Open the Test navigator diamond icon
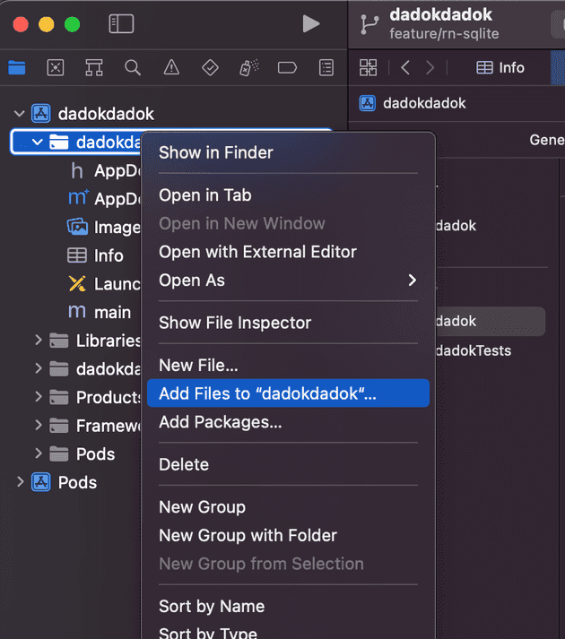Screen dimensions: 565x639 tap(210, 68)
